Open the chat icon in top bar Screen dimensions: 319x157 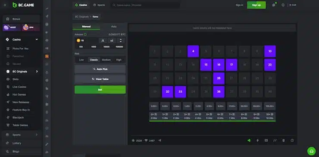pos(274,5)
